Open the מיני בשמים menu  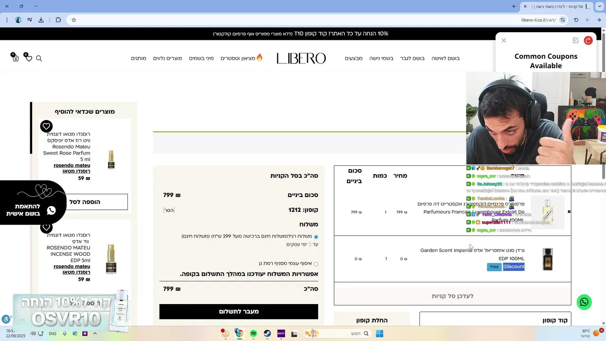point(201,58)
